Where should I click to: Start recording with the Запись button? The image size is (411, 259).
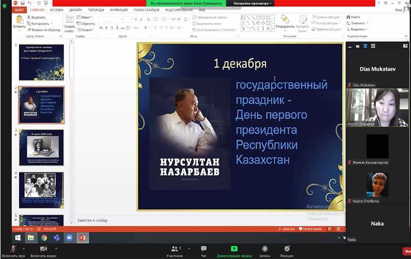265,250
